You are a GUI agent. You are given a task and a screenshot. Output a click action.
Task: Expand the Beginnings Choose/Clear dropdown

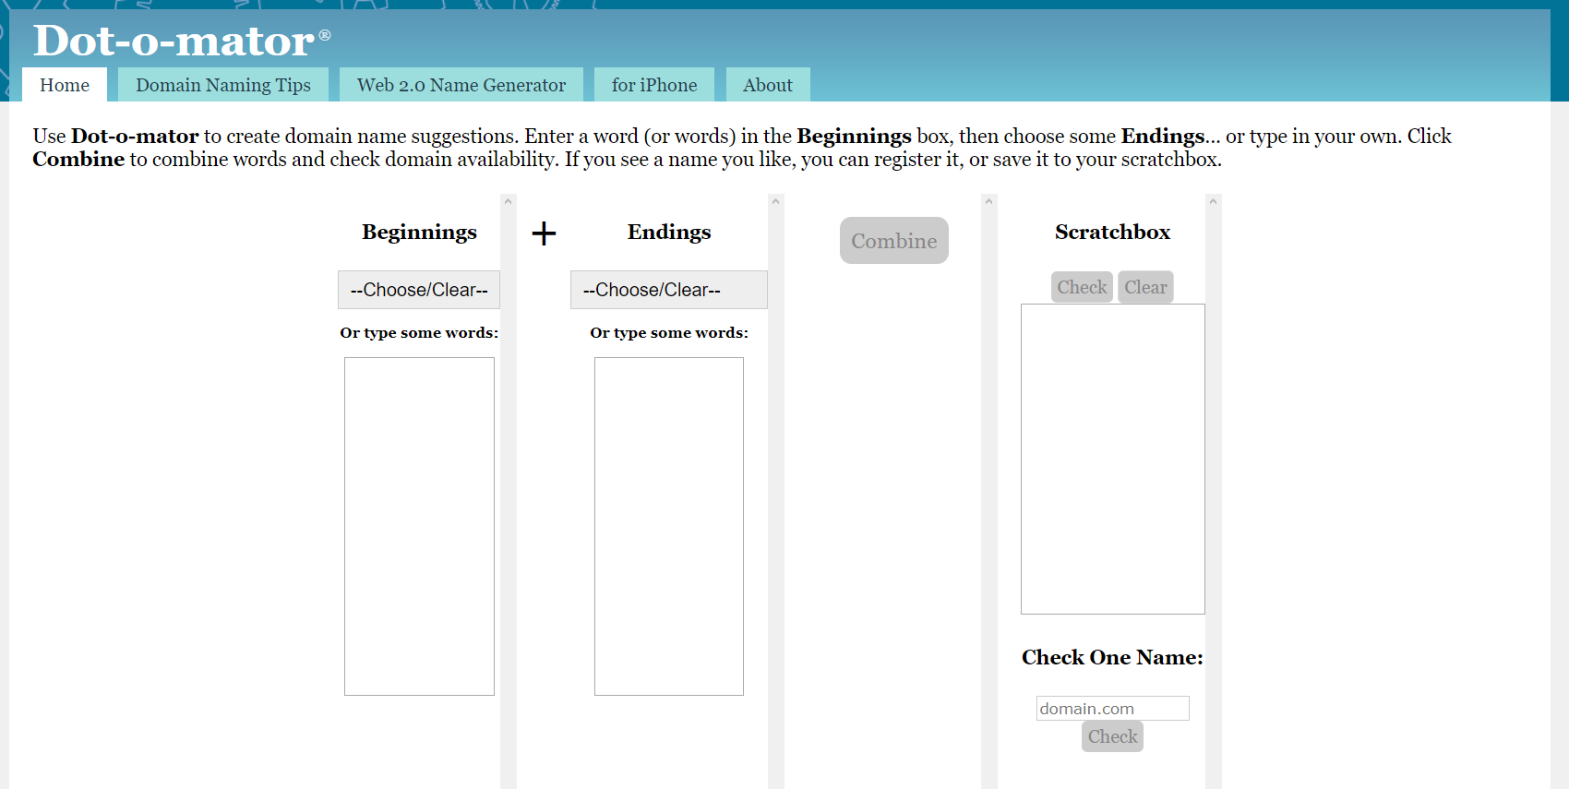tap(419, 290)
